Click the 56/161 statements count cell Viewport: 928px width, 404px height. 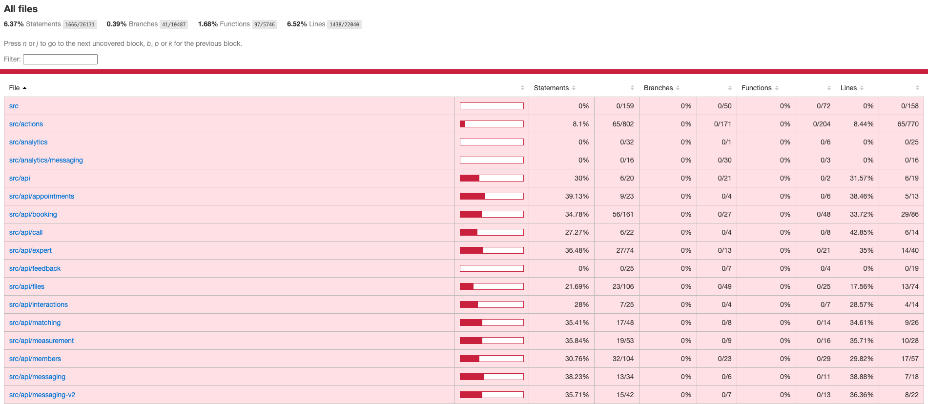click(617, 214)
